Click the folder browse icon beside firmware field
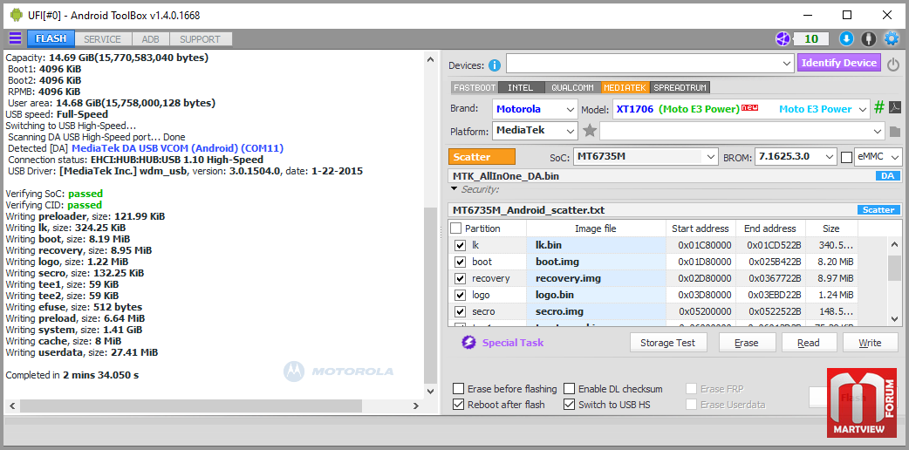This screenshot has width=909, height=450. click(895, 131)
